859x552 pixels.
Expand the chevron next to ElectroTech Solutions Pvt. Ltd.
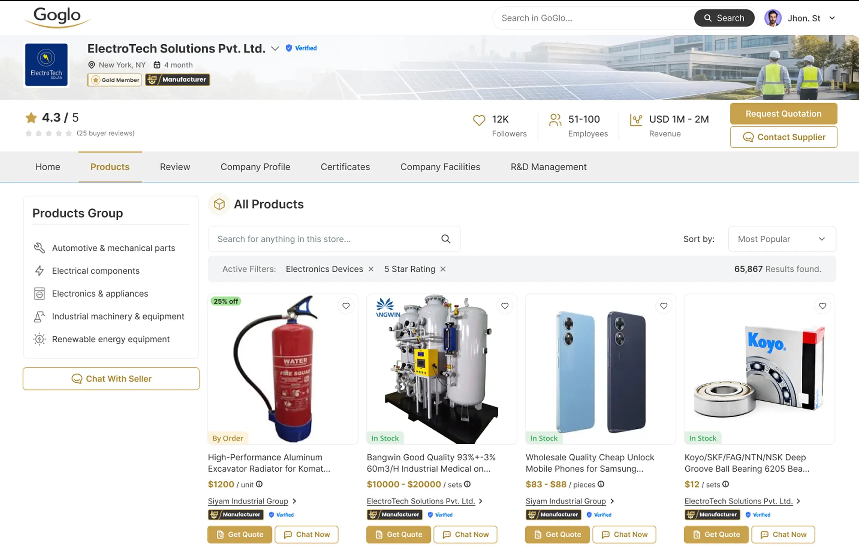coord(275,48)
